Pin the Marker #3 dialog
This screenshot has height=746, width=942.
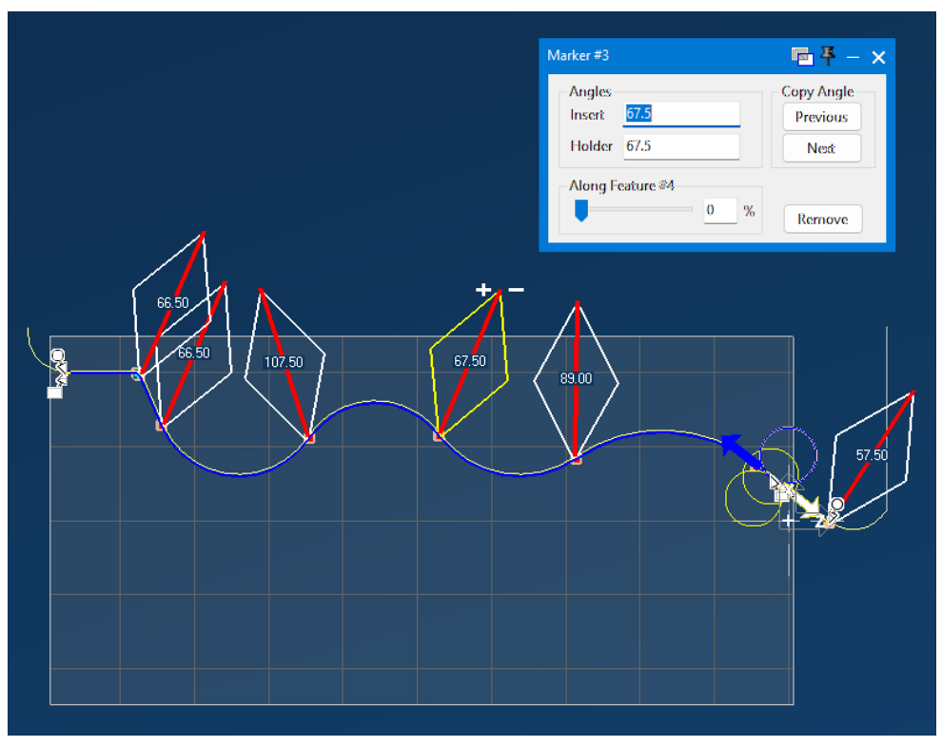[x=828, y=56]
